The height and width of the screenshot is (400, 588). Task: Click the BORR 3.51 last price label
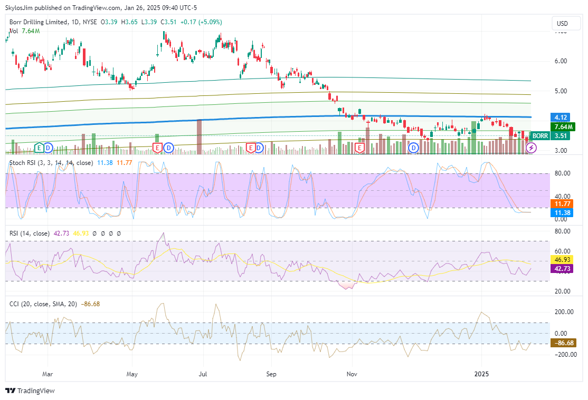(550, 135)
